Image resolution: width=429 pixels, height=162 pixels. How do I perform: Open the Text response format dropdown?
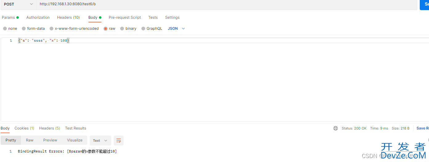[x=100, y=141]
